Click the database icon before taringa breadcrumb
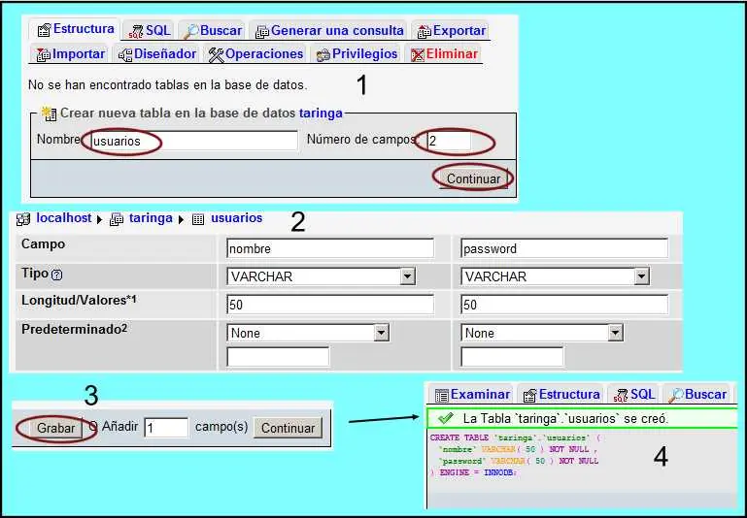747x518 pixels. 117,219
